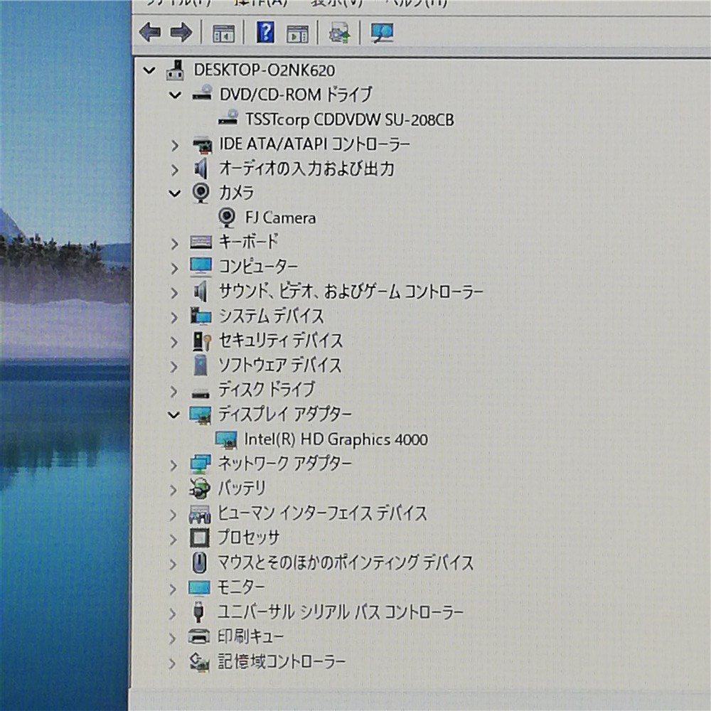Collapse the カメラ category

pos(174,193)
